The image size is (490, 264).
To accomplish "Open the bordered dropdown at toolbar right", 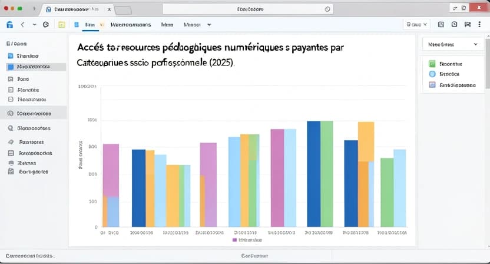I will pyautogui.click(x=416, y=24).
